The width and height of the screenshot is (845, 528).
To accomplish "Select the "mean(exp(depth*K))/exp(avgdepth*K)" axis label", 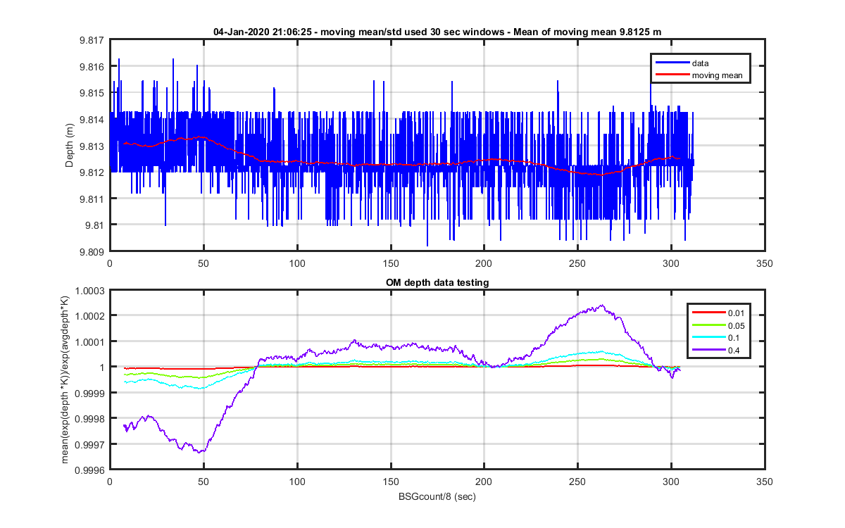I will (x=65, y=379).
